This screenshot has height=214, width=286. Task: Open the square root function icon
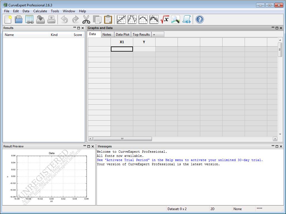(165, 19)
